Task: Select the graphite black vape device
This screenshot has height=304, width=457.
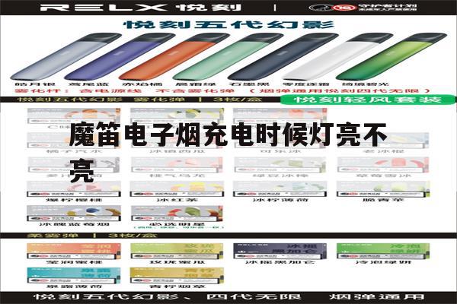Action: point(283,57)
